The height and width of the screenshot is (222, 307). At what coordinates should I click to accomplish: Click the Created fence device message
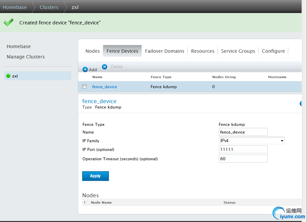(60, 23)
